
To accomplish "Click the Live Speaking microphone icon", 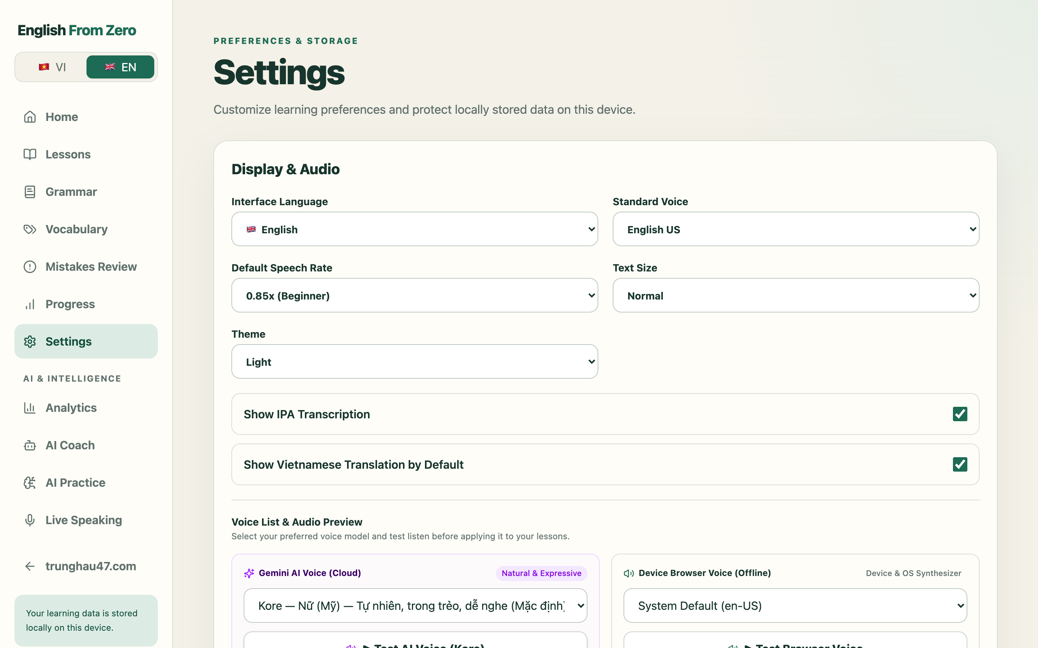I will (30, 520).
